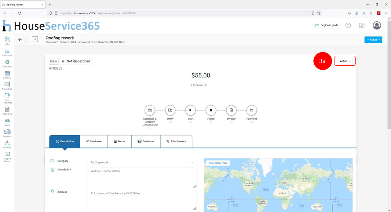Open Form Templates in the sidebar

7,96
